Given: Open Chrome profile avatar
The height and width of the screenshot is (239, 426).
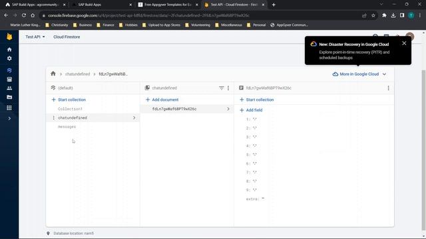Looking at the screenshot, I should coord(411,15).
